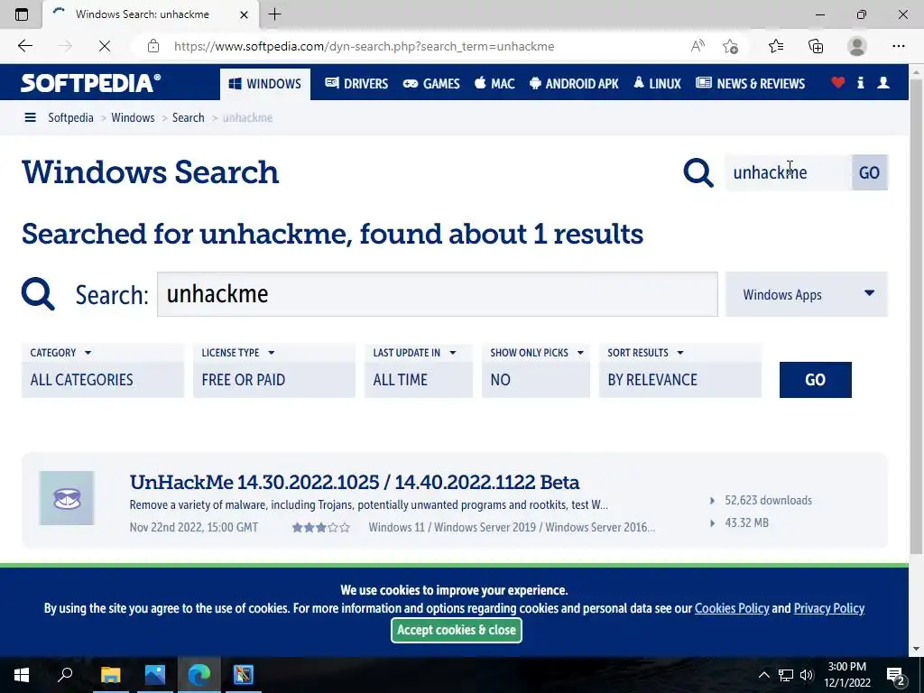This screenshot has width=924, height=693.
Task: Open the hamburger menu in breadcrumb bar
Action: pyautogui.click(x=30, y=118)
